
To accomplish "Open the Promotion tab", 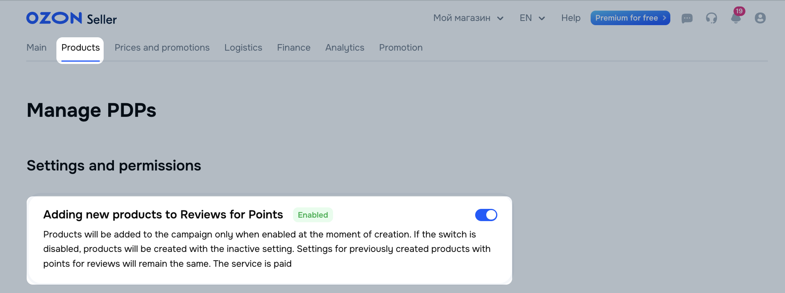I will point(401,48).
